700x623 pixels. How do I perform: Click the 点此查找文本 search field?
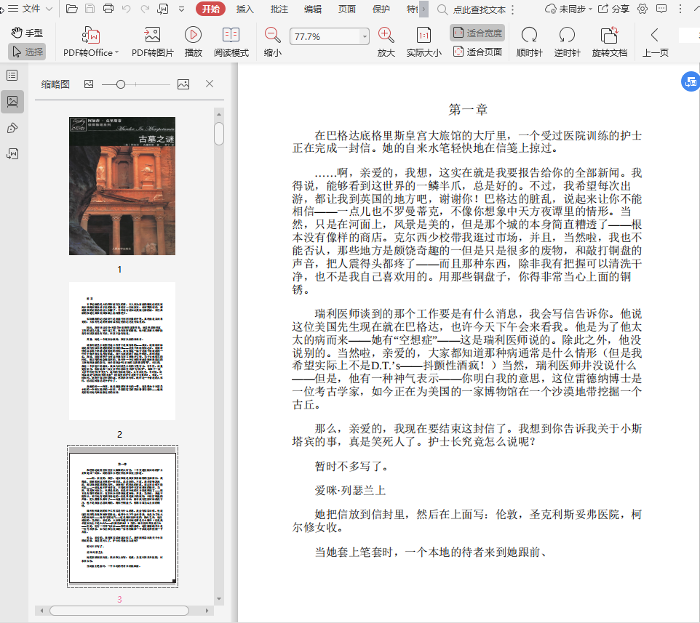click(479, 9)
